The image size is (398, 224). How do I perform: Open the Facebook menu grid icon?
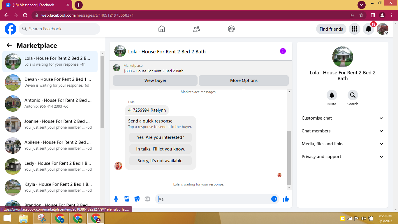355,29
